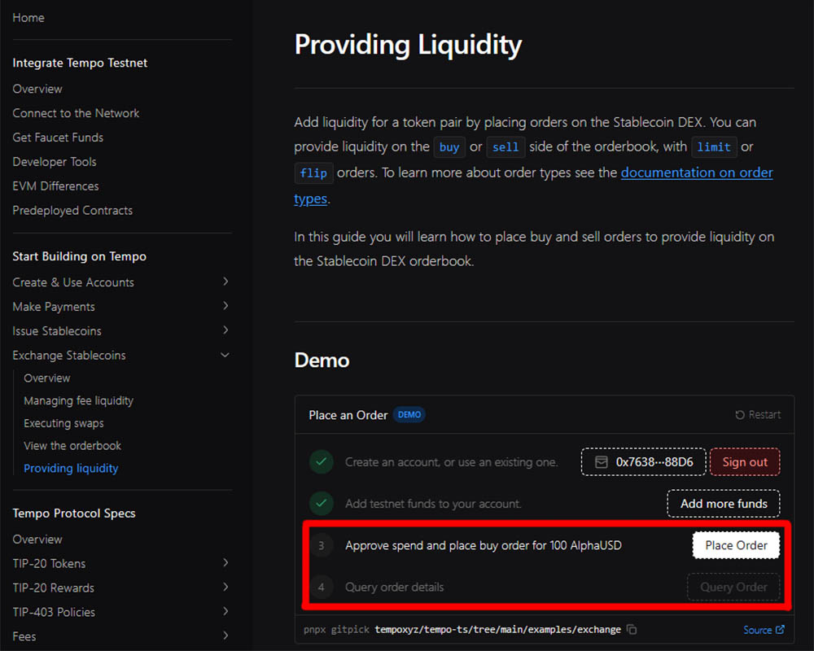Click the Sign out button
The image size is (814, 651).
point(744,462)
